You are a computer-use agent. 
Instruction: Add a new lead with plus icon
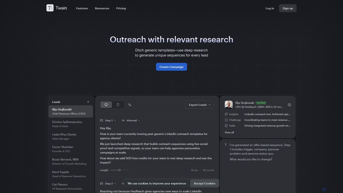coord(88,102)
